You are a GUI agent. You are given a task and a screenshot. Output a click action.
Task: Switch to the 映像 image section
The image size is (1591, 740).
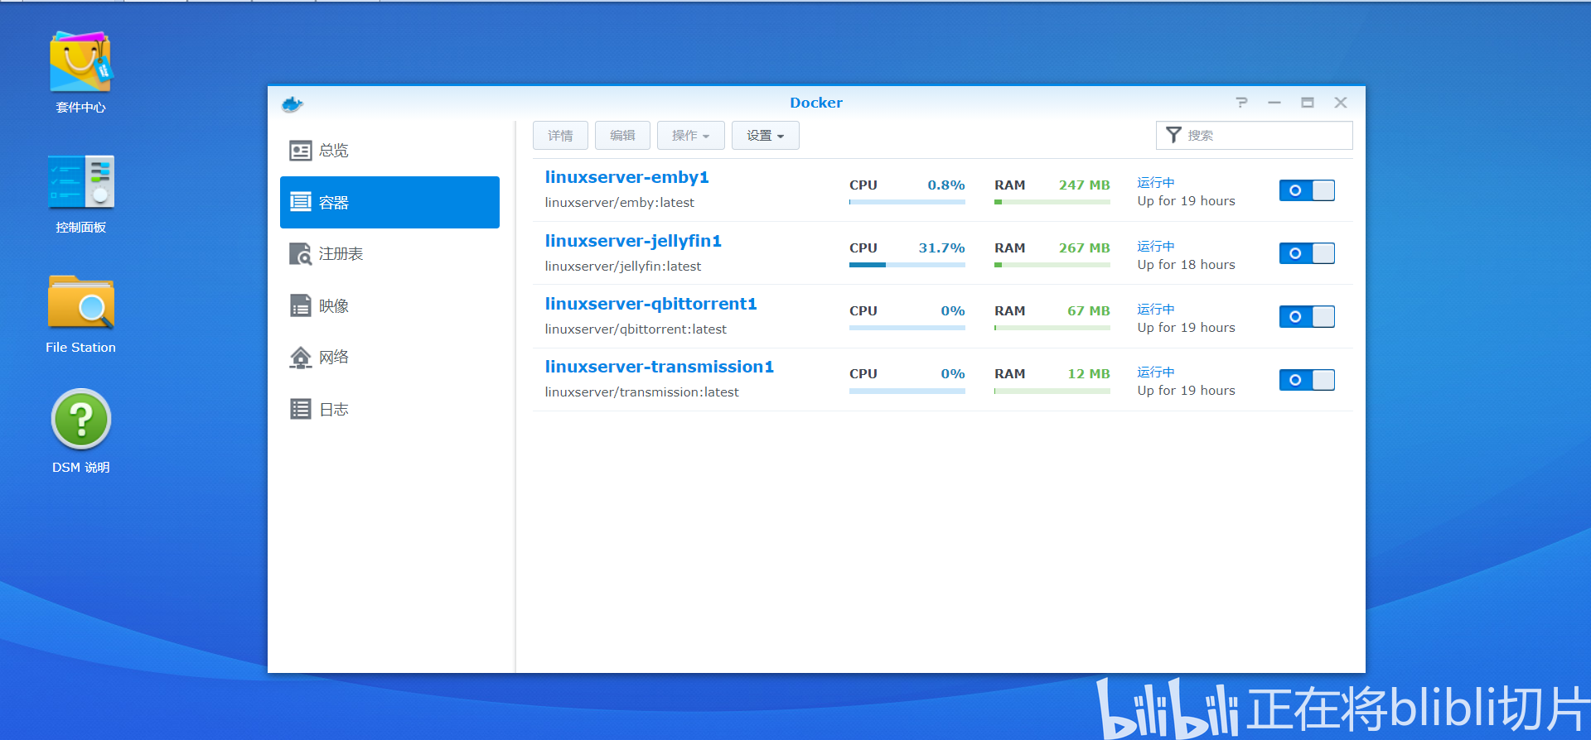[x=389, y=305]
